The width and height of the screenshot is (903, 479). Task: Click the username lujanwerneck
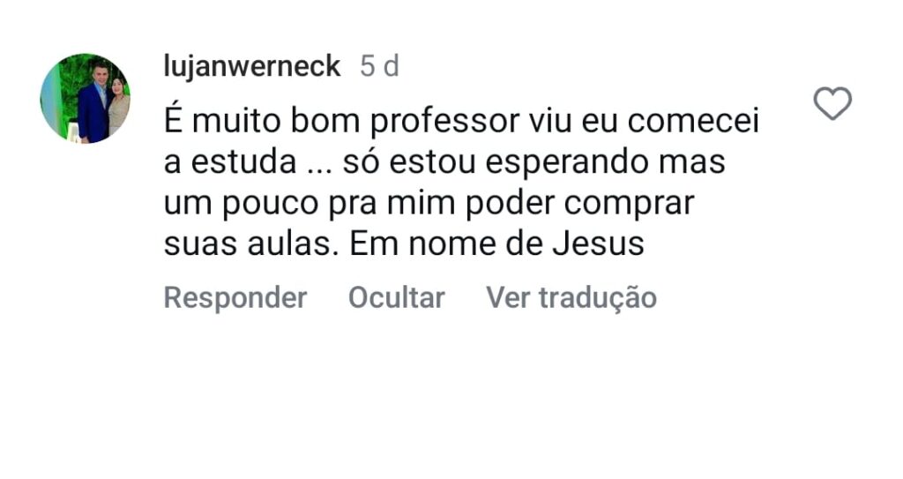click(252, 66)
